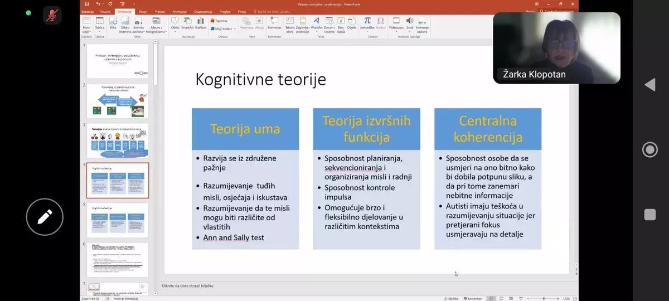Select slide 3 thumbnail in slide panel

tap(118, 140)
